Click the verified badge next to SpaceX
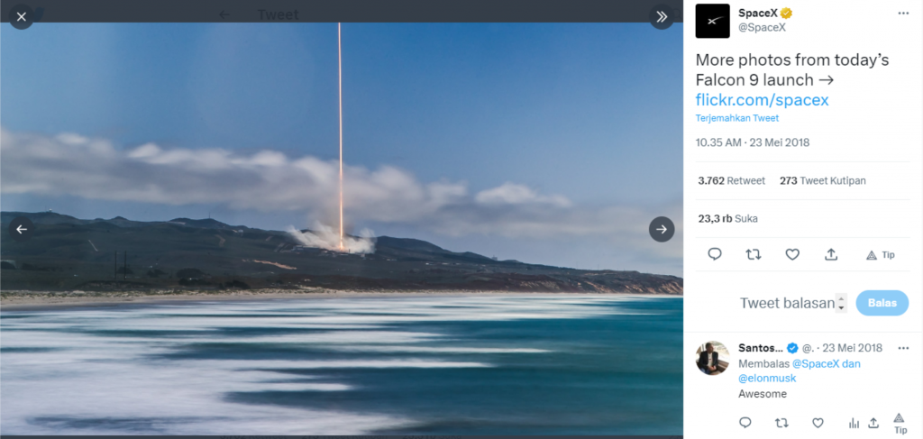 (786, 14)
